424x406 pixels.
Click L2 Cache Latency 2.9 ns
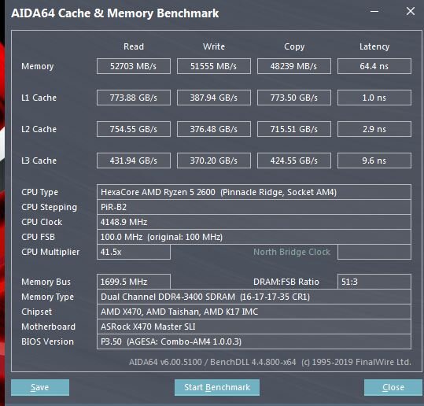click(x=374, y=129)
